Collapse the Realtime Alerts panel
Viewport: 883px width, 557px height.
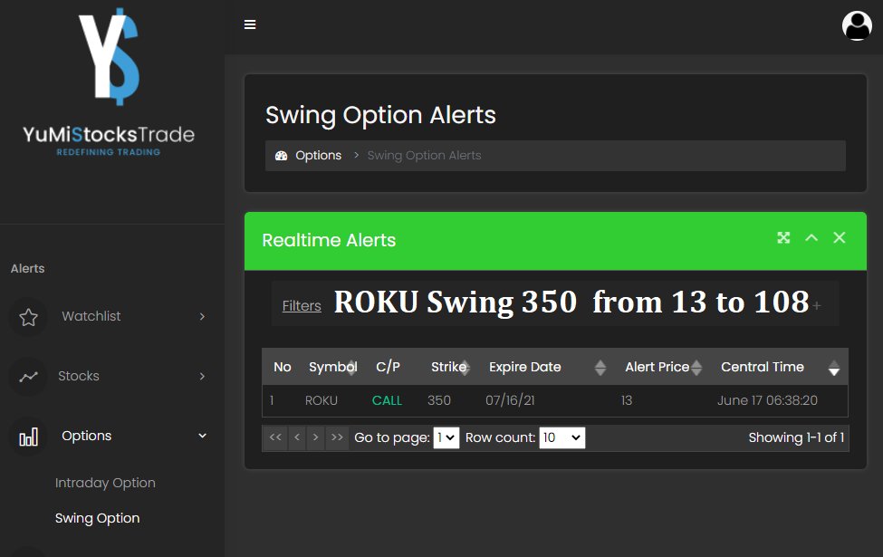click(811, 237)
